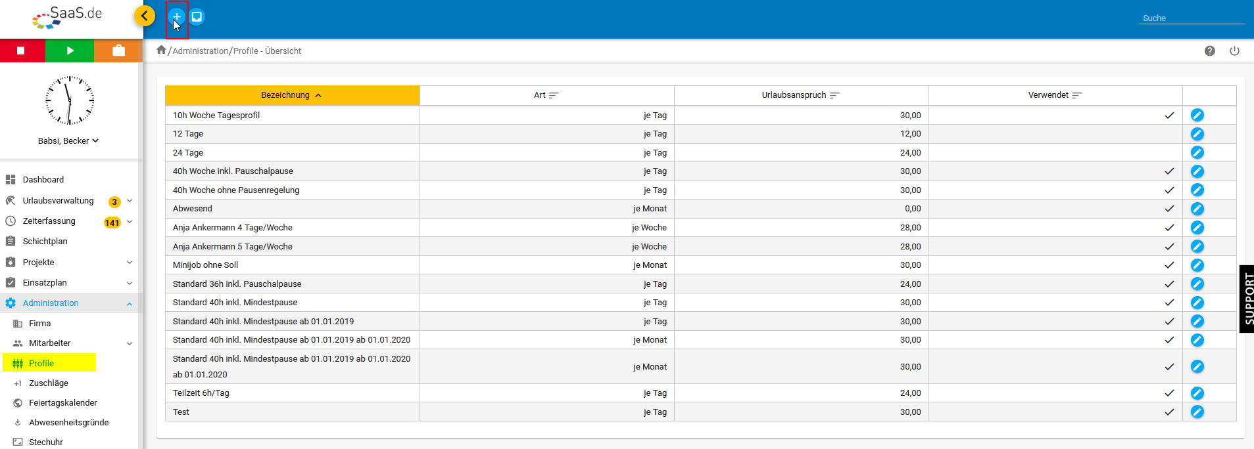
Task: Edit the Teilzeit 6h/Tag profile
Action: click(1197, 393)
